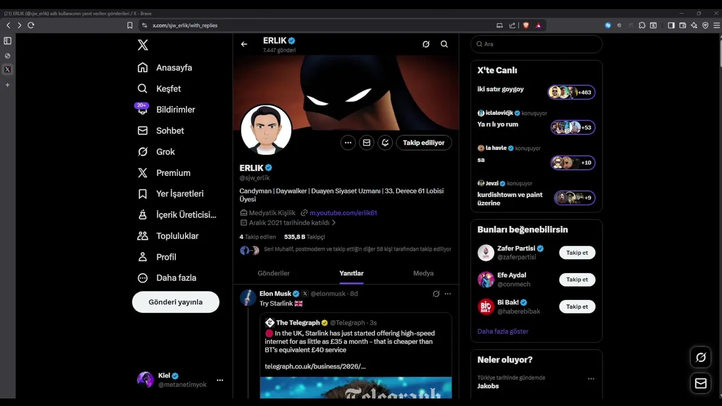Click Grok icon on Elon Musk post
This screenshot has width=722, height=406.
pos(436,294)
